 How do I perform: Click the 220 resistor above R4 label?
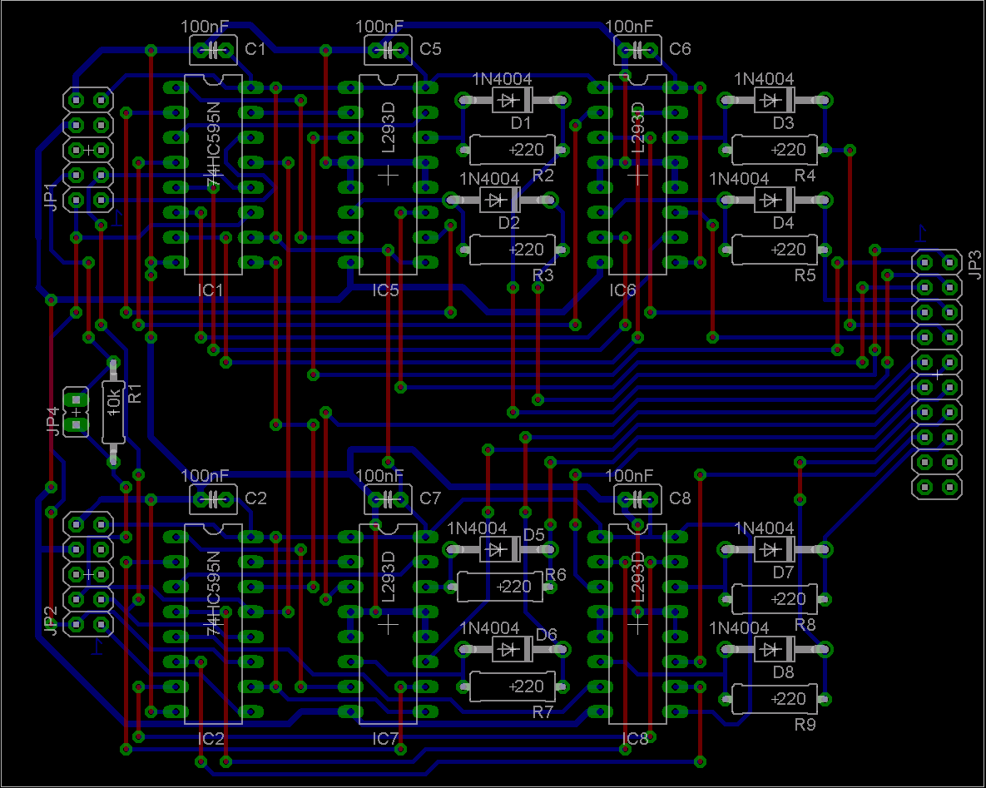(x=775, y=150)
